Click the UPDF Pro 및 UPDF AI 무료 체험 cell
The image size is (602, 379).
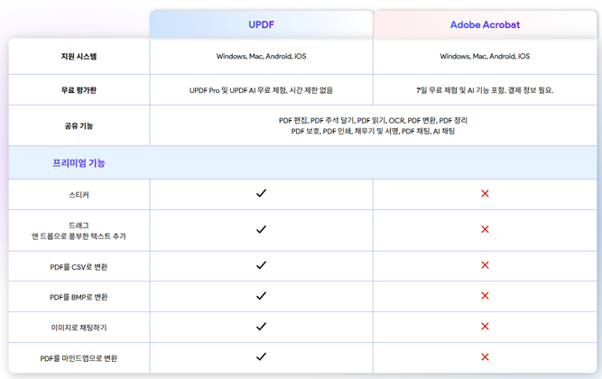click(261, 90)
